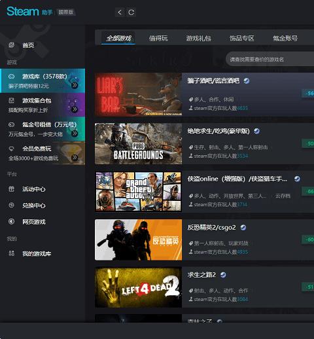Click discount badge on 反恐精英2 row
This screenshot has width=314, height=339.
coord(308,240)
